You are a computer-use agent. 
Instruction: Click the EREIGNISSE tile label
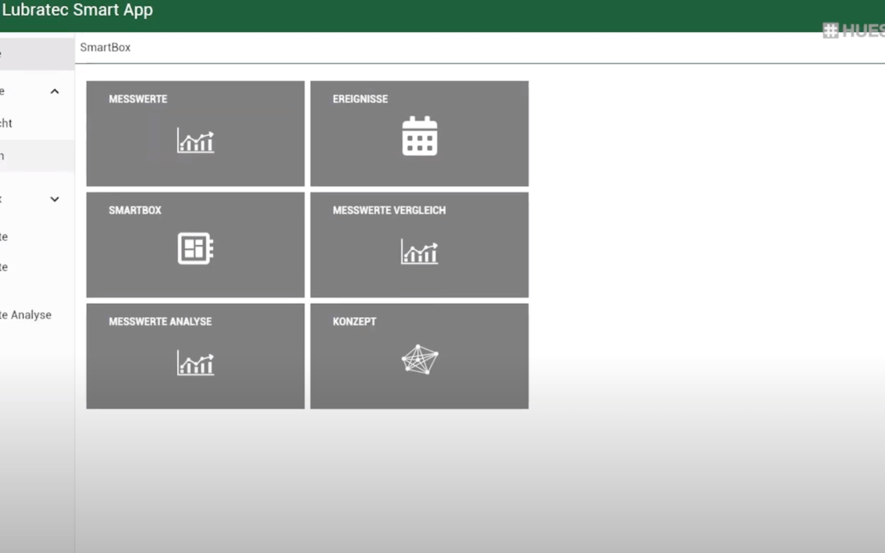pyautogui.click(x=360, y=99)
